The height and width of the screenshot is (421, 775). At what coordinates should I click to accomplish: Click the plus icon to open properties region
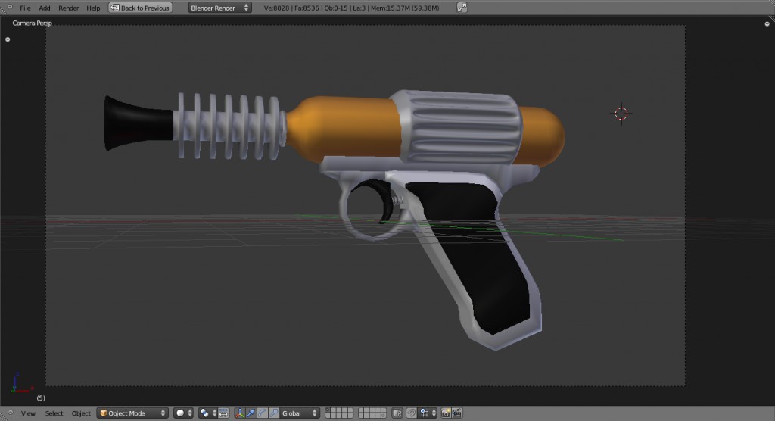click(767, 23)
